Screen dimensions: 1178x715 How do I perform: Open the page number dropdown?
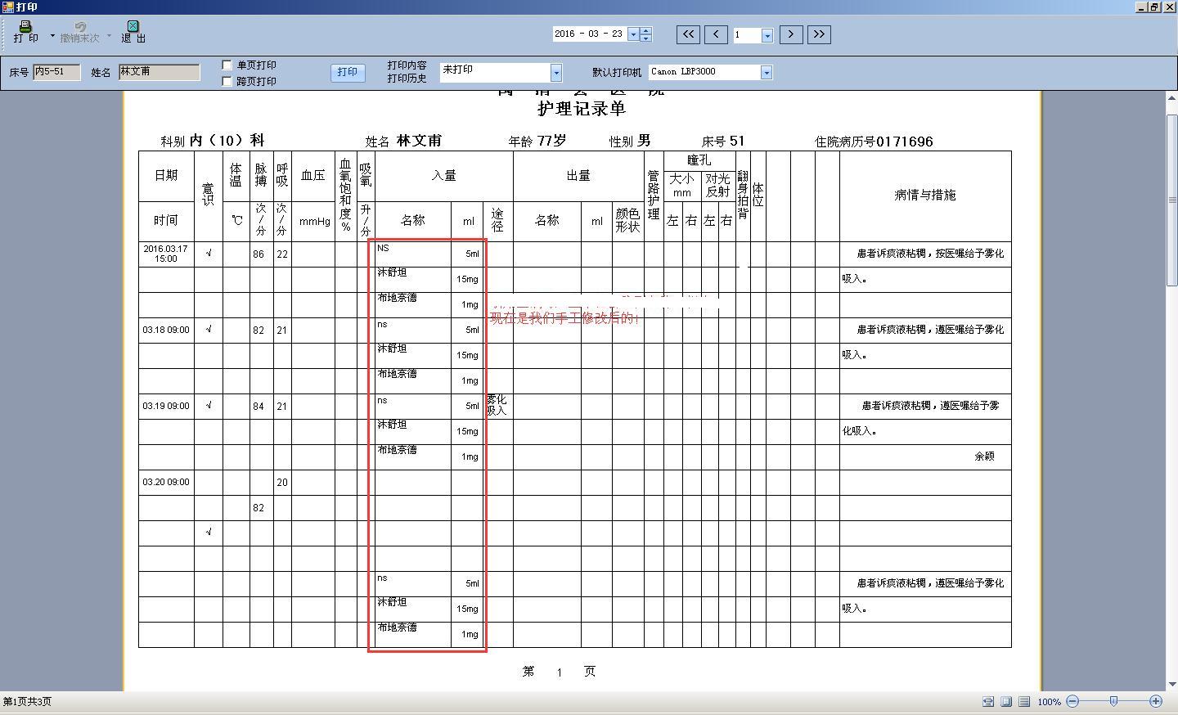click(x=767, y=35)
